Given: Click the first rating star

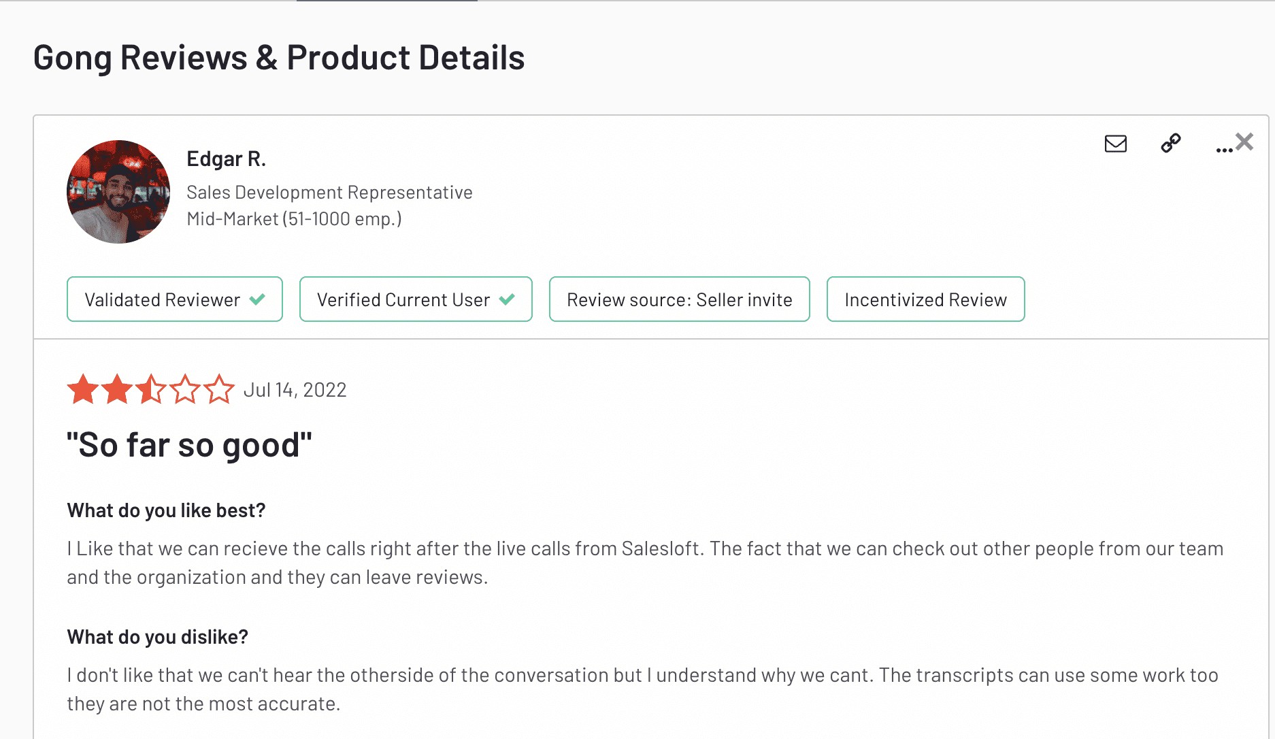Looking at the screenshot, I should point(83,389).
